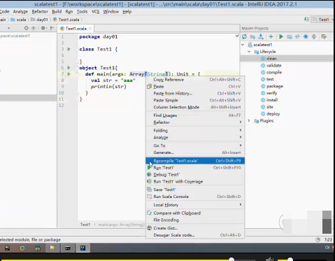Choose Paste from History in context menu
This screenshot has width=335, height=261.
[x=195, y=93]
